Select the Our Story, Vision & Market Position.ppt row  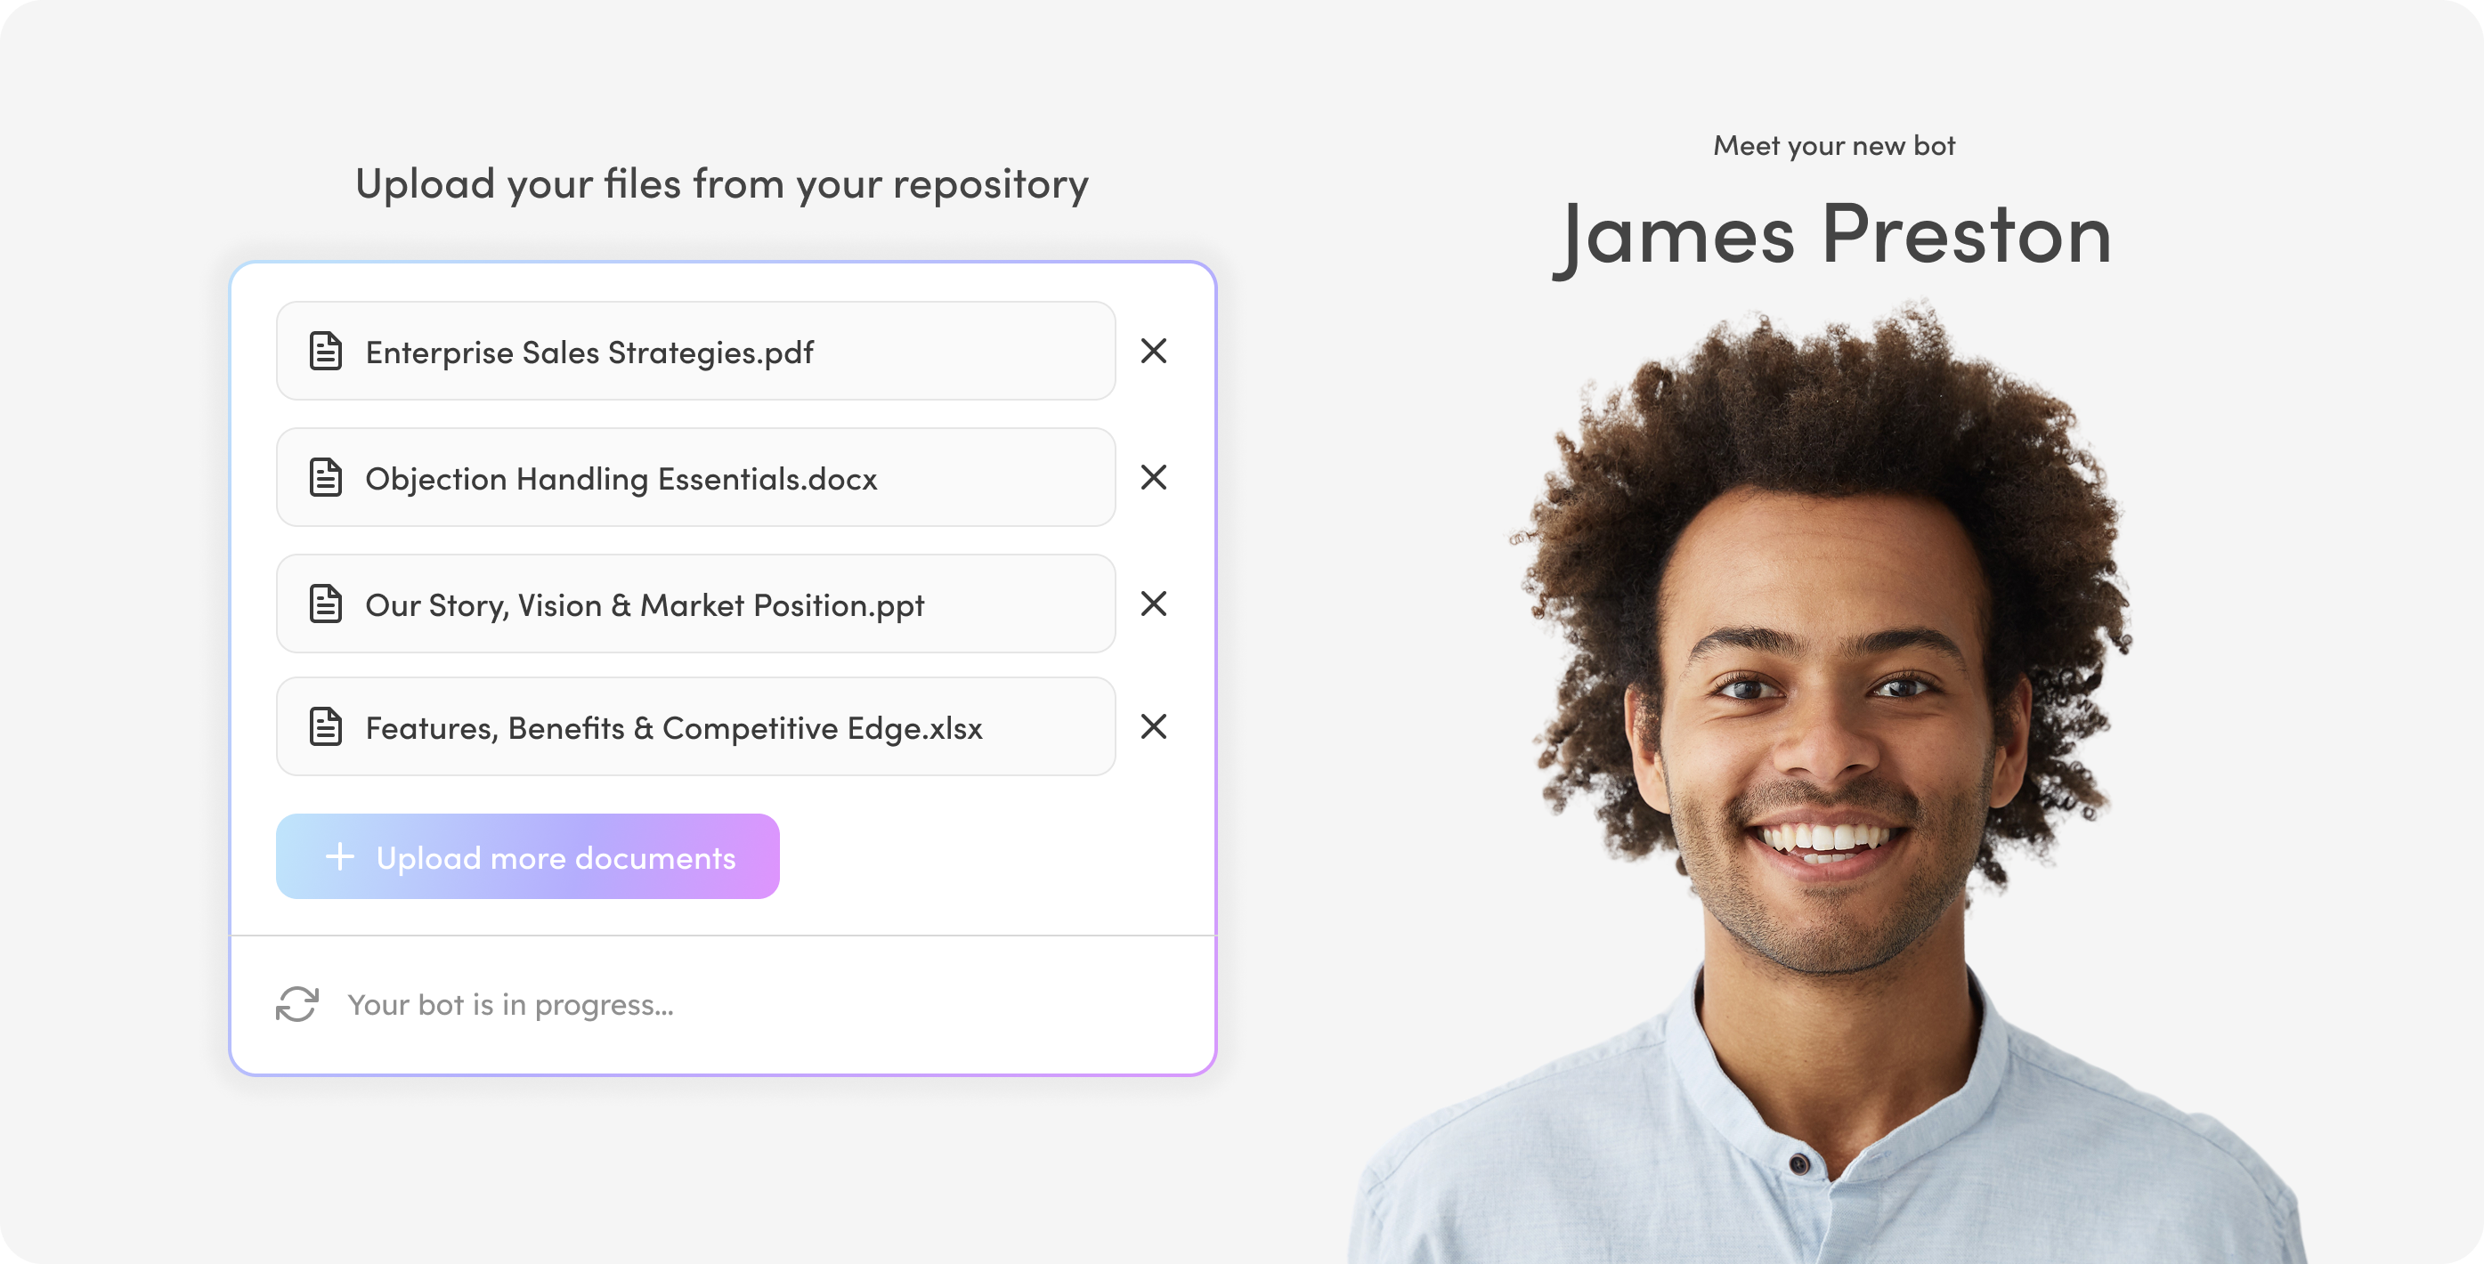tap(696, 604)
